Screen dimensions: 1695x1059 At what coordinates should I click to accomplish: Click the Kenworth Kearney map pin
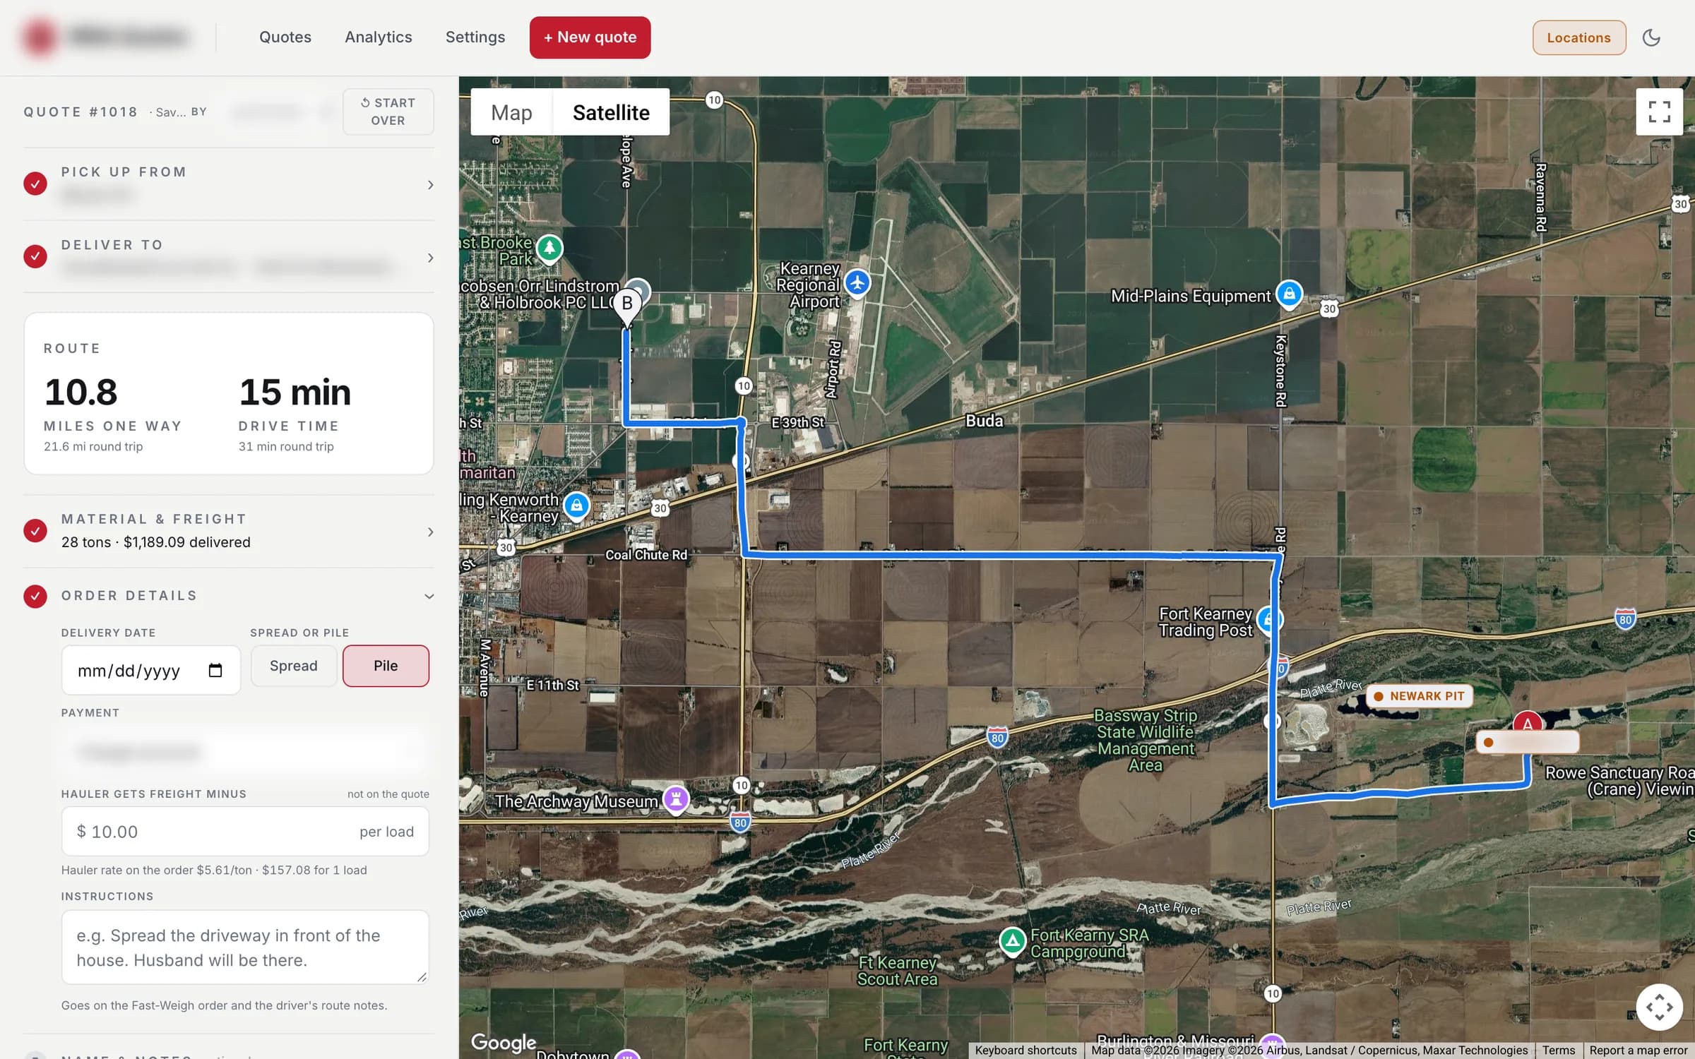click(x=576, y=506)
